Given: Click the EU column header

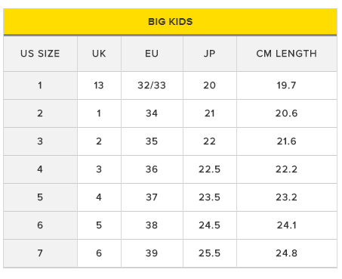Looking at the screenshot, I should tap(152, 54).
